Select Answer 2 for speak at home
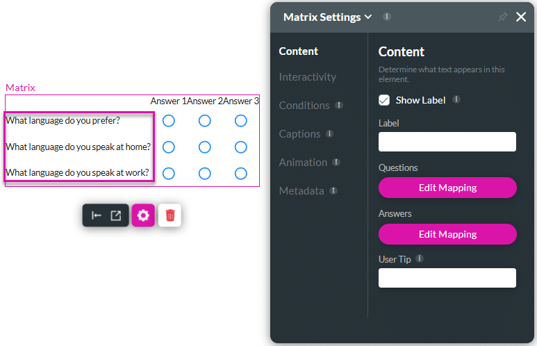Image resolution: width=537 pixels, height=346 pixels. click(204, 147)
